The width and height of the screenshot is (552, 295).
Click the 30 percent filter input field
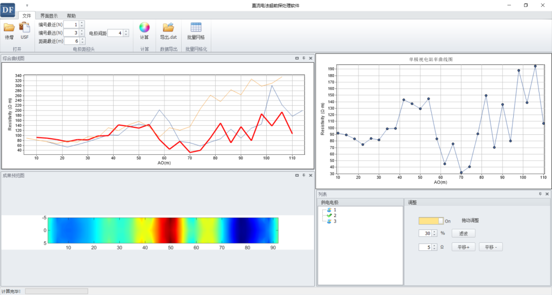[425, 233]
